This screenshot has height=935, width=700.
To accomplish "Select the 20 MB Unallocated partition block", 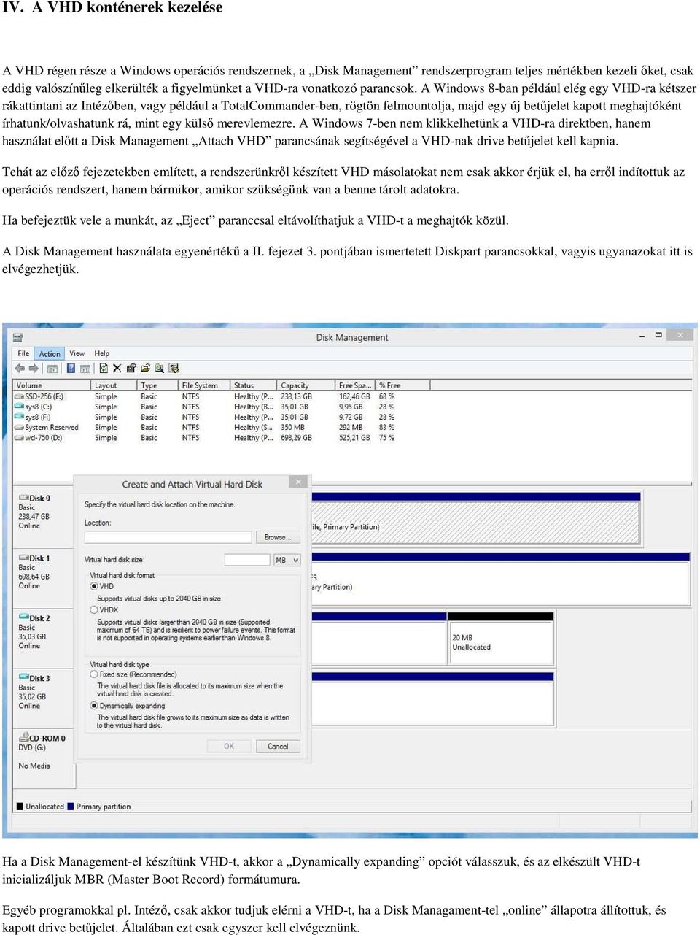I will click(x=500, y=639).
